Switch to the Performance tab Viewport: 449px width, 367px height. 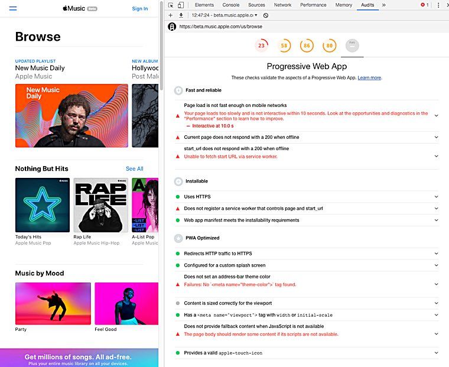pos(313,5)
